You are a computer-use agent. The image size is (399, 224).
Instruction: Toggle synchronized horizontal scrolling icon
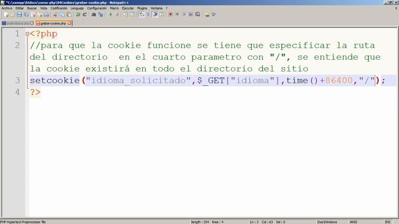(x=132, y=15)
